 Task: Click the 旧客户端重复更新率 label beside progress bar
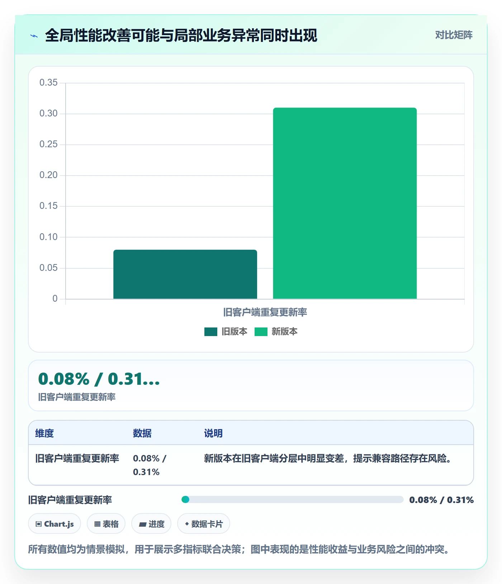[x=70, y=500]
